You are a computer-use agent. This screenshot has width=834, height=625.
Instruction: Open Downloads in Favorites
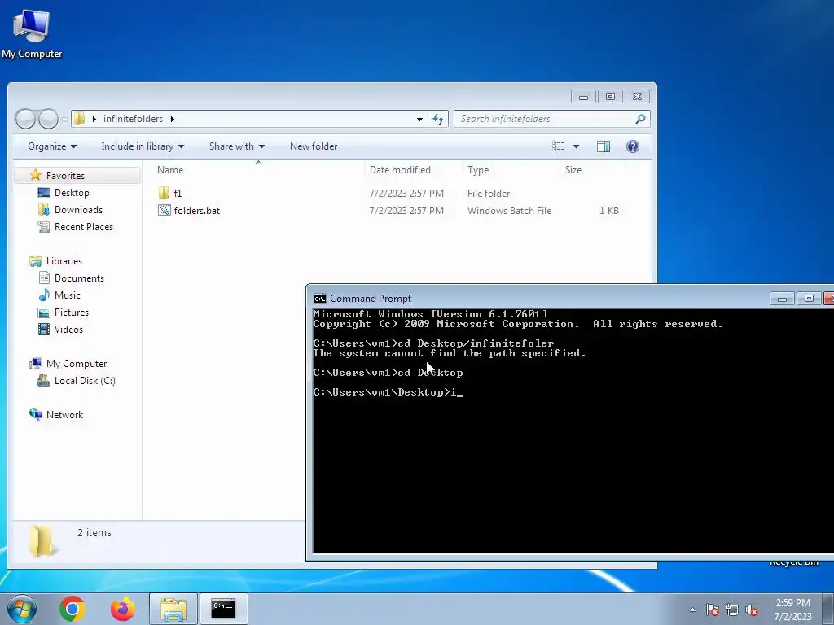tap(78, 209)
